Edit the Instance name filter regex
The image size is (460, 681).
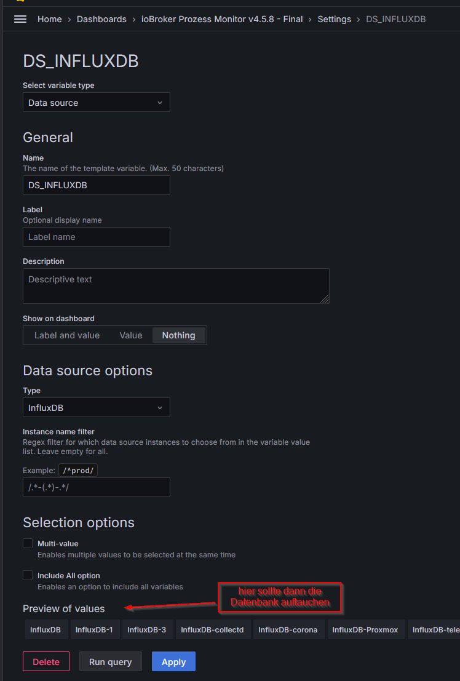pyautogui.click(x=96, y=487)
